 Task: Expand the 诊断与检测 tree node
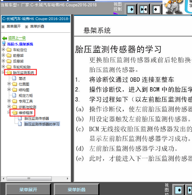9,107
